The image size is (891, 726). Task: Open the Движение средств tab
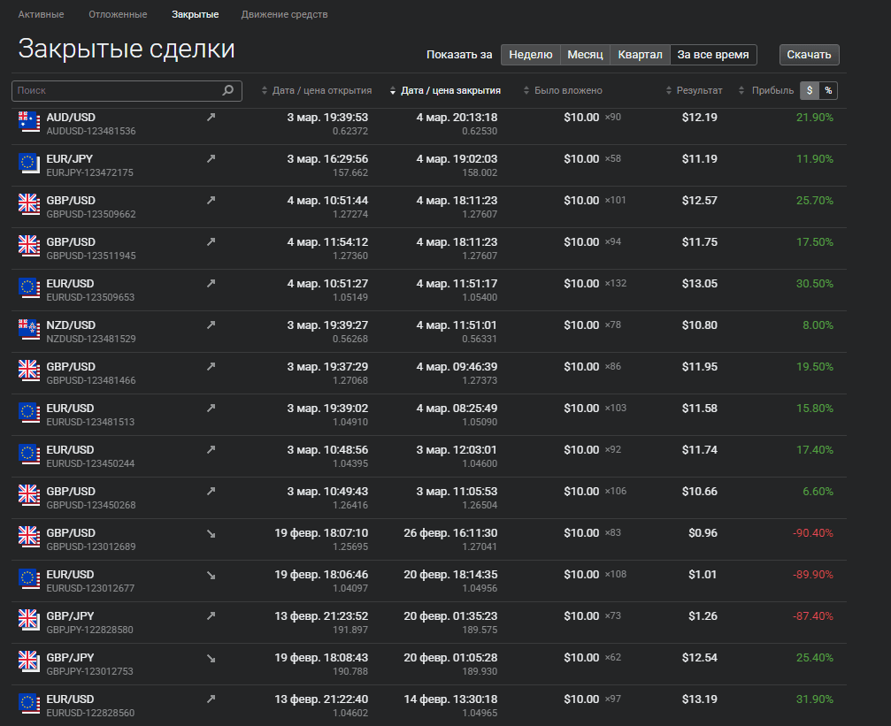[284, 14]
